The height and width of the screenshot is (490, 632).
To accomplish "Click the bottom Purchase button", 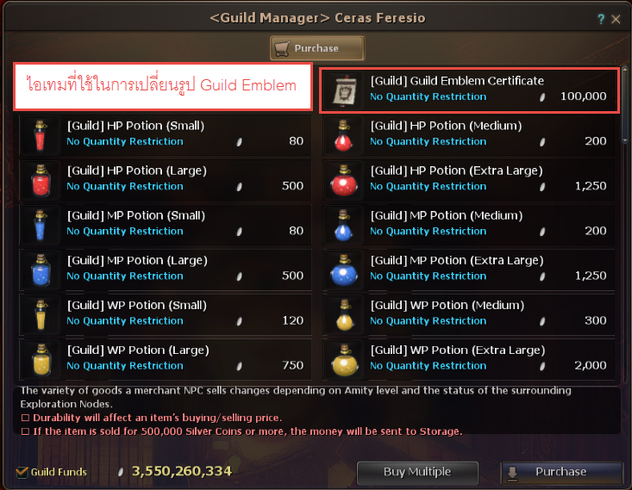I will click(x=561, y=472).
